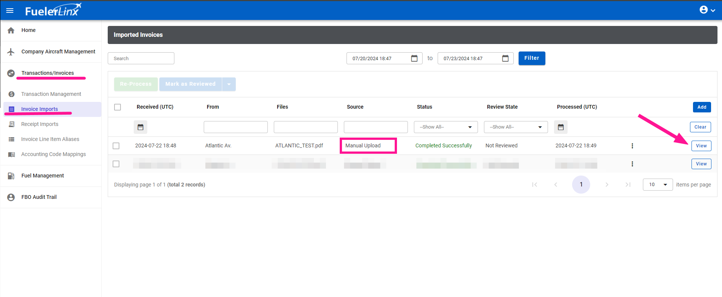Click the FuelerLinx logo
The height and width of the screenshot is (297, 722).
[x=53, y=10]
